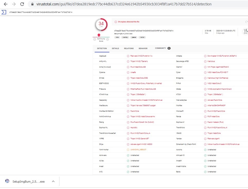This screenshot has width=248, height=189.
Task: Click 'W32/InstallCore.D' F-Prot result
Action: 214,83
